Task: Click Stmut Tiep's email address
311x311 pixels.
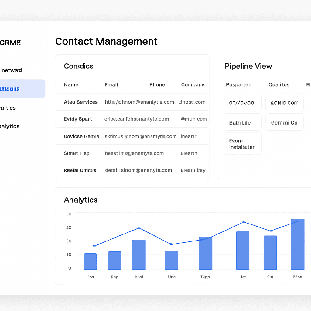Action: point(134,153)
